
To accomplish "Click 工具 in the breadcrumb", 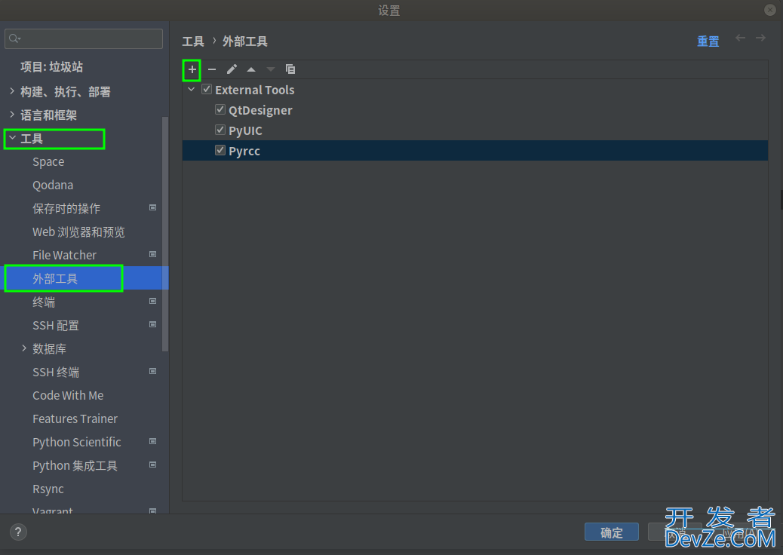I will (193, 41).
